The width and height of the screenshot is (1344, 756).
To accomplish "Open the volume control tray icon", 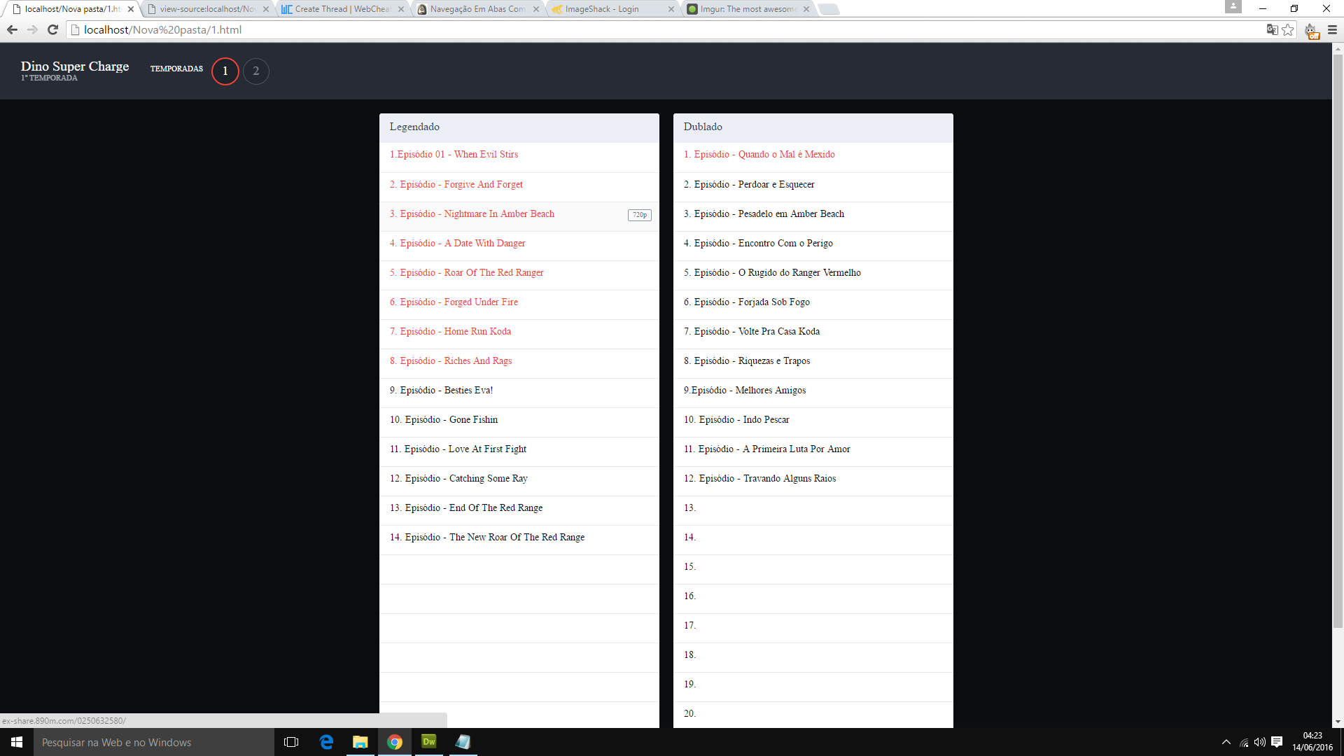I will (1260, 742).
